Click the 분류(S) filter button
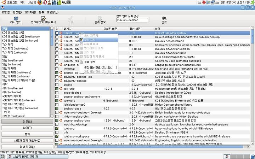Screen dimensions: 255x159 (x=27, y=122)
